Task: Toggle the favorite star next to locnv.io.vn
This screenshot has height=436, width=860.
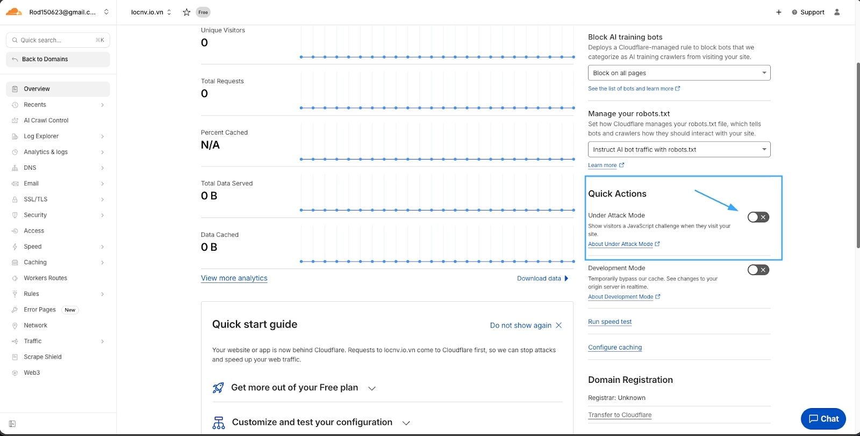Action: click(186, 12)
